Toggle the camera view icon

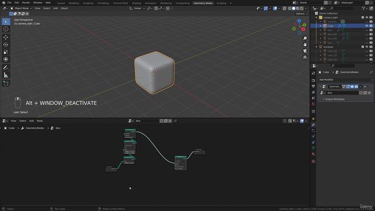pyautogui.click(x=305, y=51)
